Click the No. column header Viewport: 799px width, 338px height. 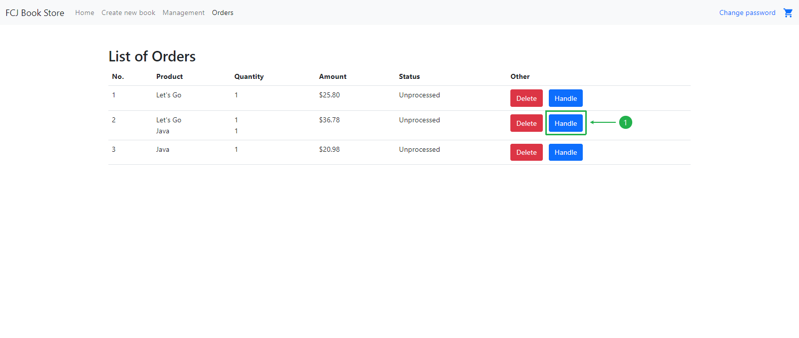(118, 76)
